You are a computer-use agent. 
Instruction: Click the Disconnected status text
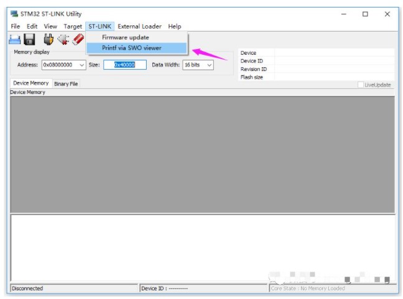tap(27, 288)
